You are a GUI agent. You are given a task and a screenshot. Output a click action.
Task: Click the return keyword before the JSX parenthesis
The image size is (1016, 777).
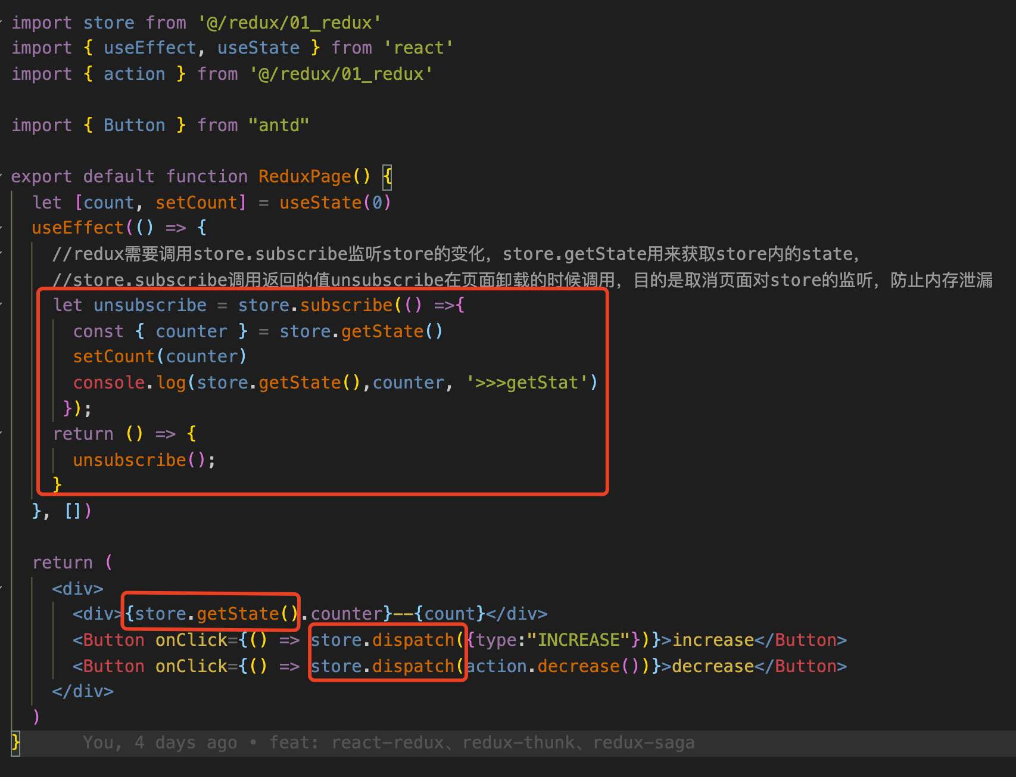[63, 562]
